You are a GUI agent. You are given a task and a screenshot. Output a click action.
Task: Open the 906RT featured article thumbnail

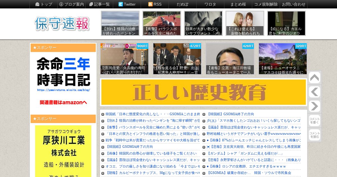tap(124, 59)
